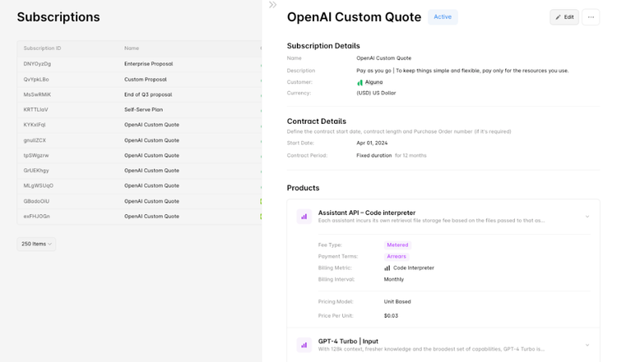Click the Code Interpreter billing metric text

point(414,268)
